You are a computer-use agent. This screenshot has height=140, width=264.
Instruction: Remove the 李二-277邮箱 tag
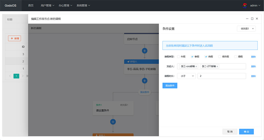coord(217,66)
